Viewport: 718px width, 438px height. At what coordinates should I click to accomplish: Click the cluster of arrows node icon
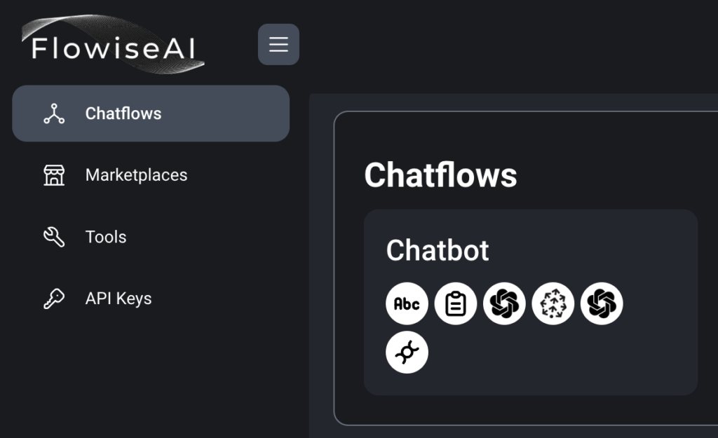click(x=553, y=303)
